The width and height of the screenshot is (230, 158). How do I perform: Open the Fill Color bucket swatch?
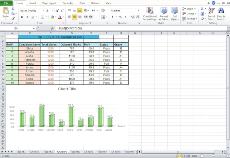[52, 17]
